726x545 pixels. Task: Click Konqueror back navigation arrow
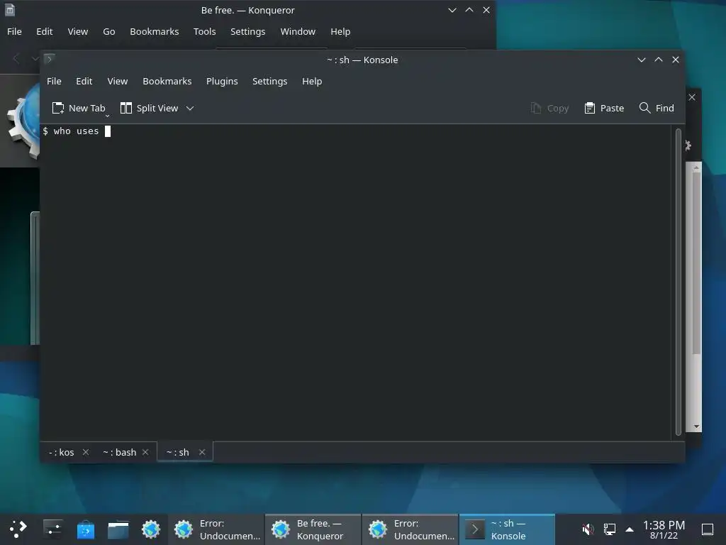(16, 58)
